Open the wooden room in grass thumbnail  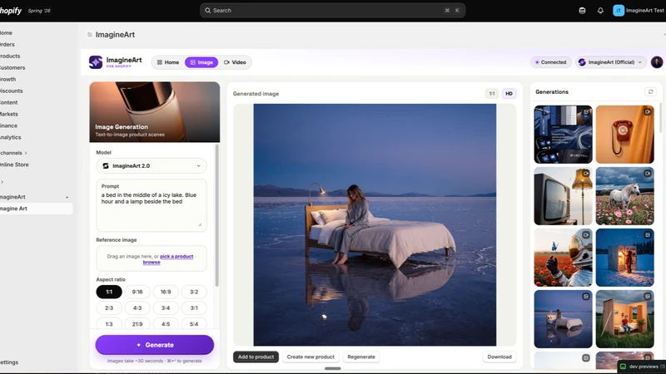click(625, 319)
